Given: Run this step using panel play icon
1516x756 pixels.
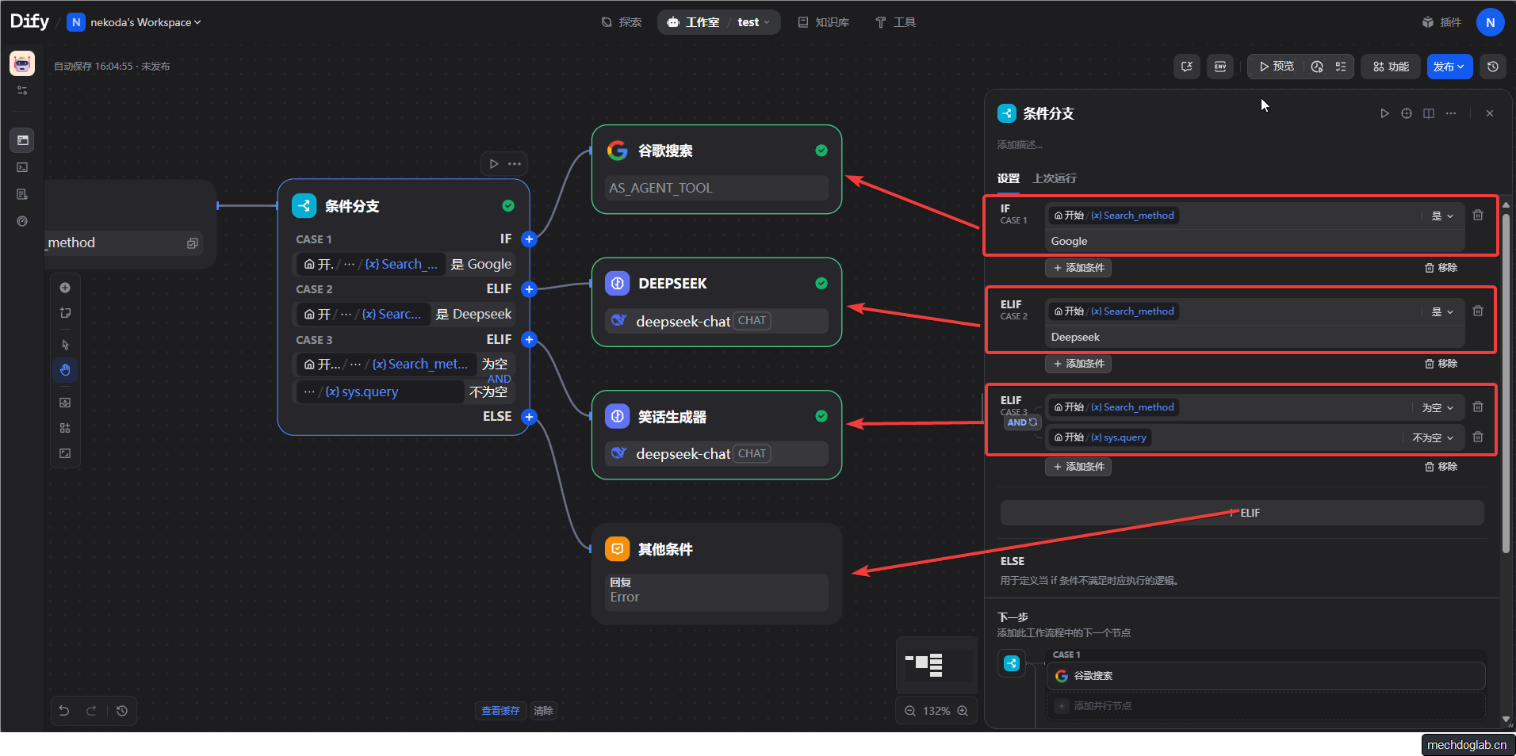Looking at the screenshot, I should coord(1384,113).
